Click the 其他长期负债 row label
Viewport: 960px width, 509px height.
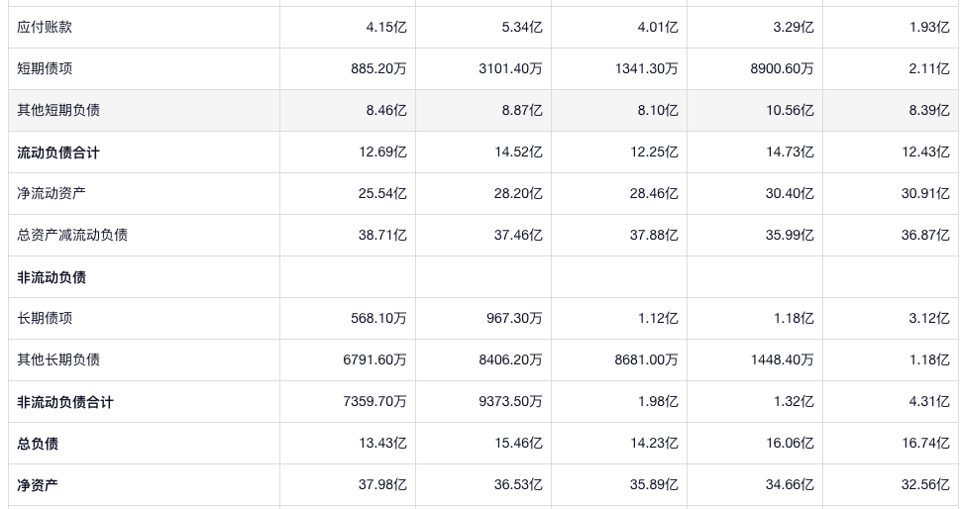point(58,359)
